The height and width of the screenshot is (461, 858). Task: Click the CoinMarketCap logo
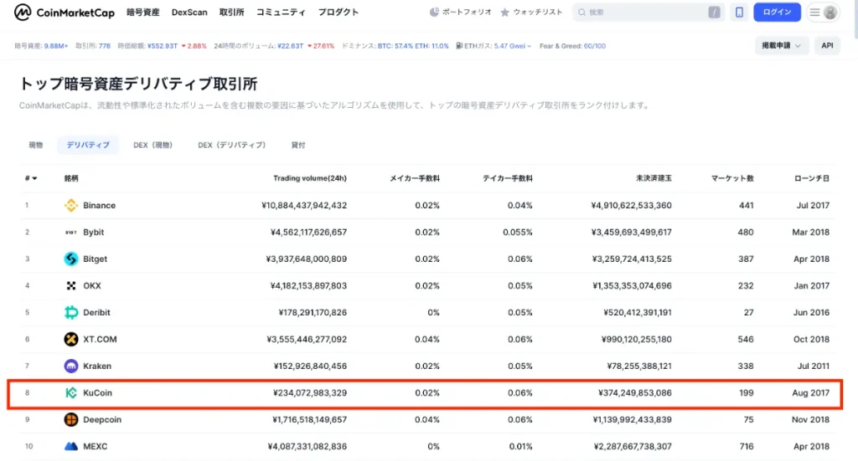click(65, 12)
